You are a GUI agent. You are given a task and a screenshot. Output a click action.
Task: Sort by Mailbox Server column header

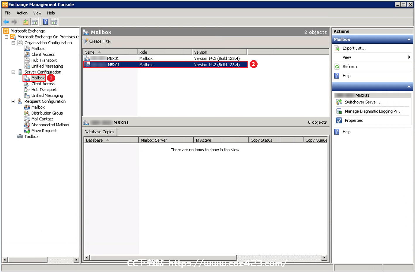point(166,140)
